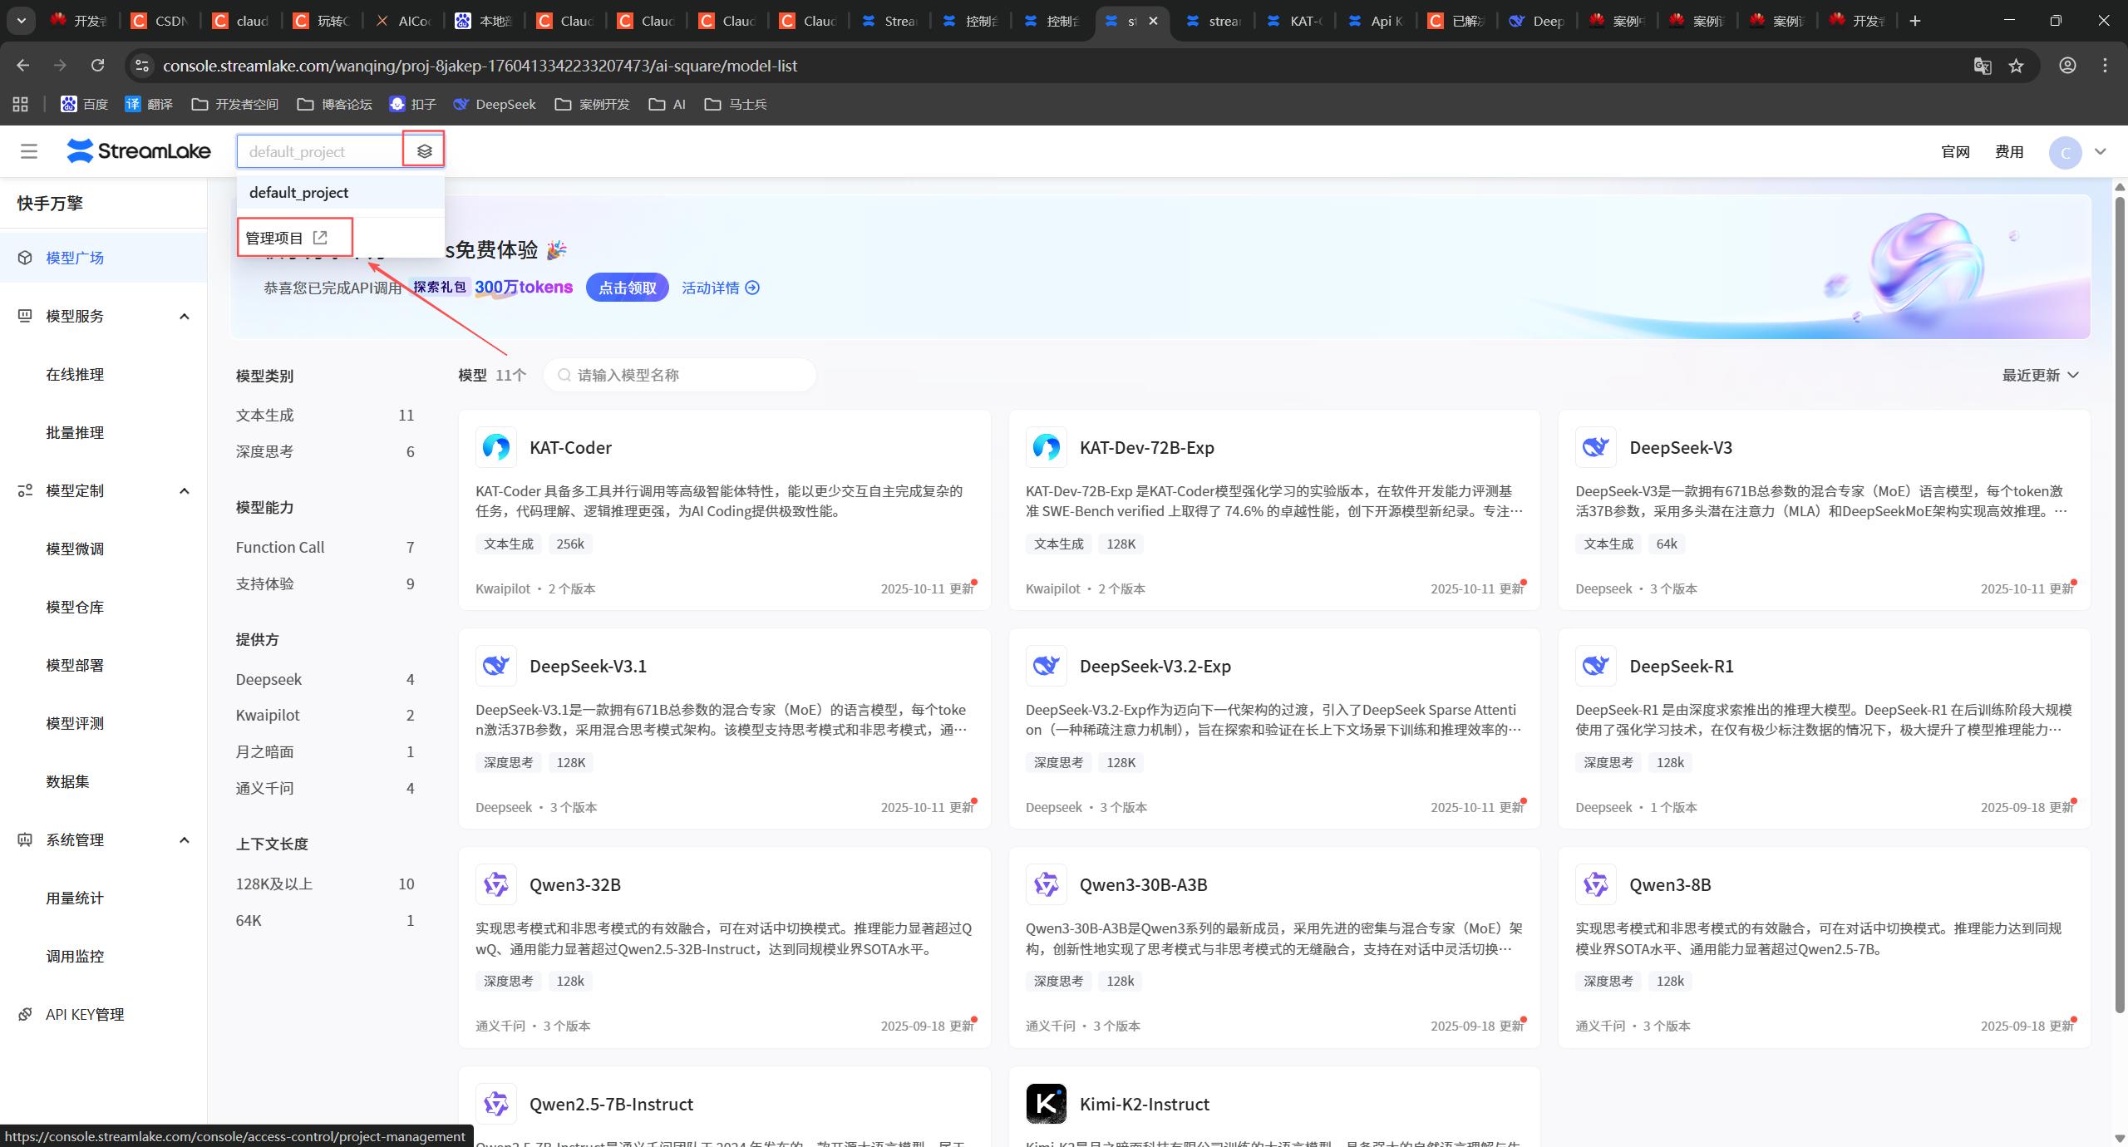Select 模型广场 icon in the sidebar
The image size is (2128, 1147).
(26, 257)
